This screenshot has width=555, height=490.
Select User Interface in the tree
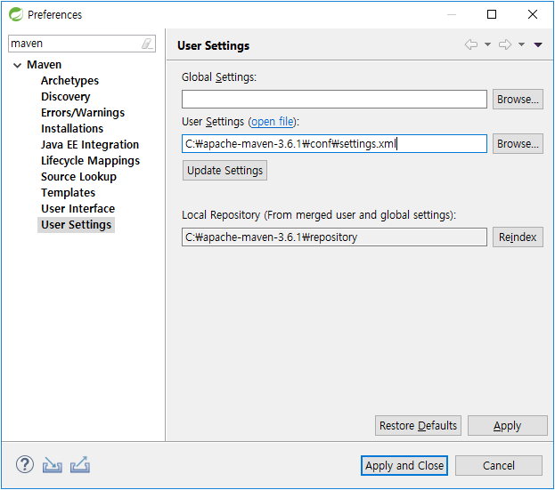point(78,209)
